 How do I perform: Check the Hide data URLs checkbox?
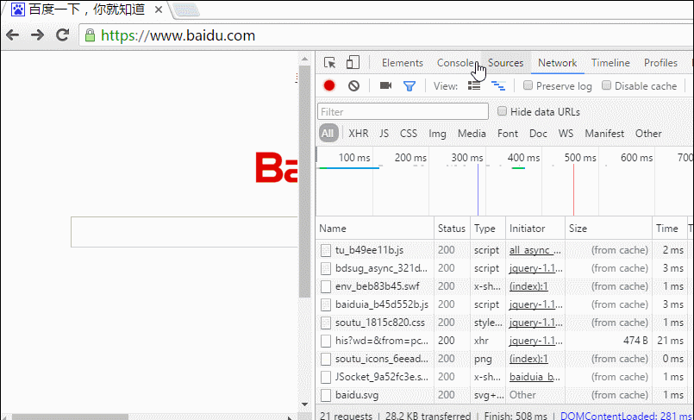[502, 111]
